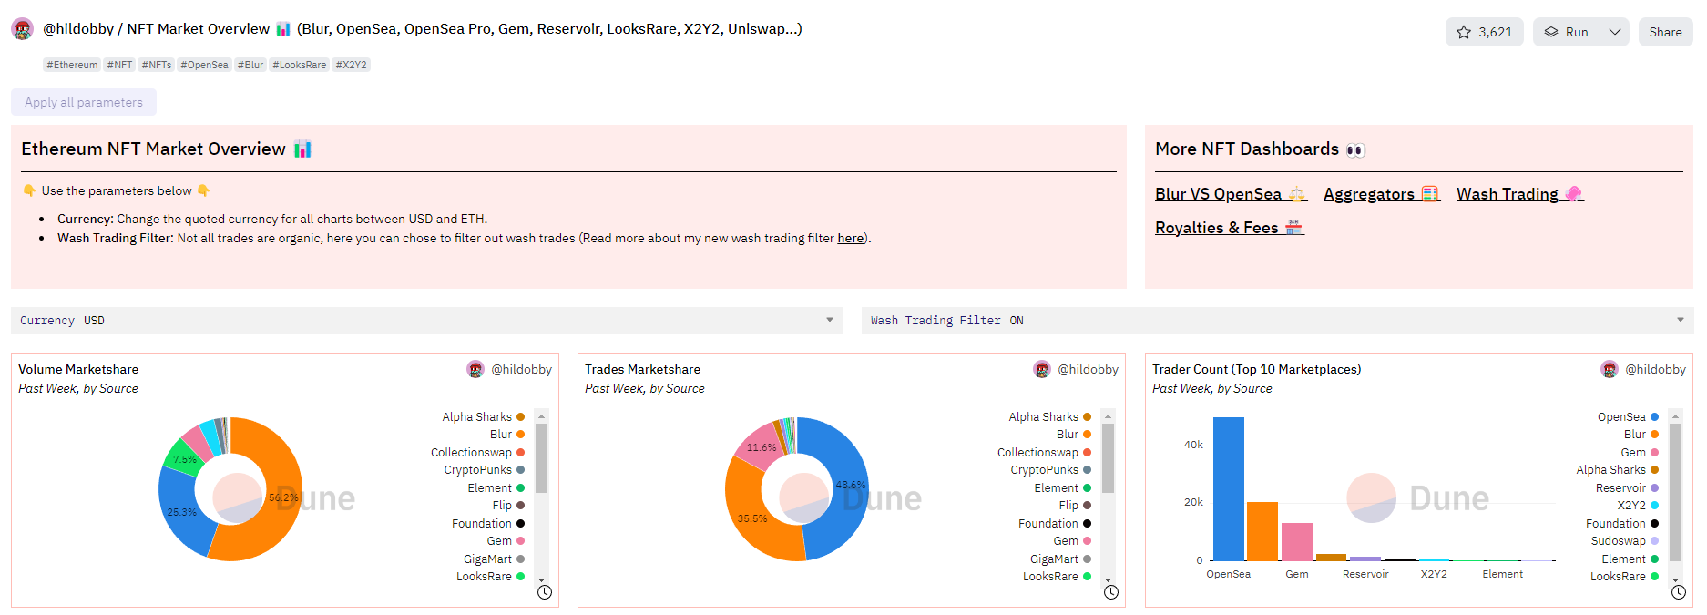Image resolution: width=1707 pixels, height=615 pixels.
Task: Click the Volume Marketshare chart title
Action: click(78, 369)
